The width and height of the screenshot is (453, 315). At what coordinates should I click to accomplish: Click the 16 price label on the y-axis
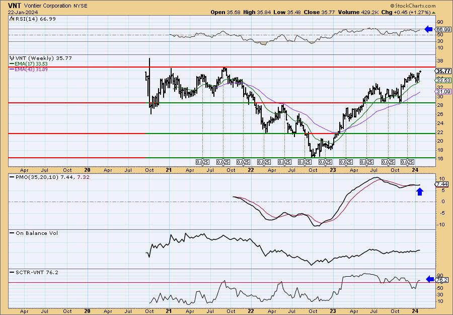coord(440,159)
